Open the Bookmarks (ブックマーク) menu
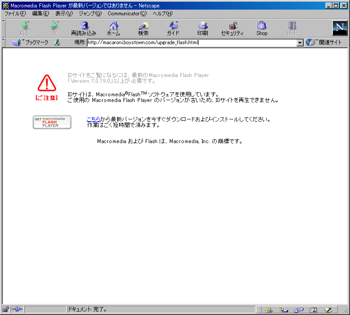 [30, 42]
